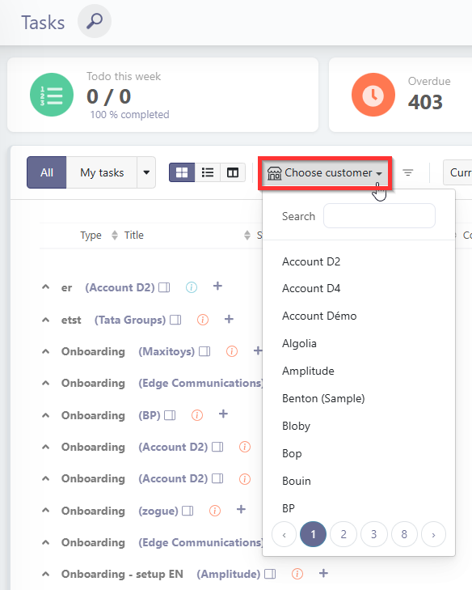
Task: Add task plus icon for etst (Tata Groups)
Action: [229, 319]
